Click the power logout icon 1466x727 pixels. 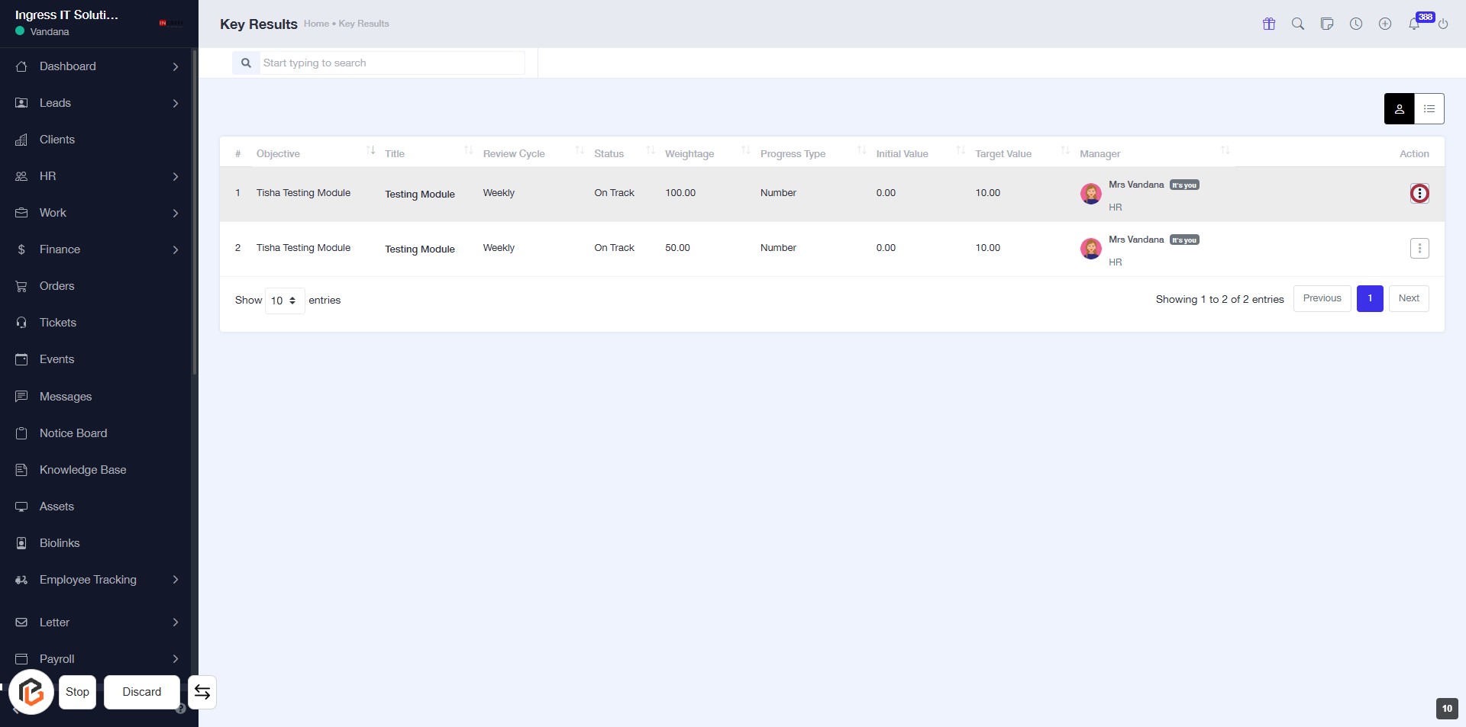(x=1443, y=24)
